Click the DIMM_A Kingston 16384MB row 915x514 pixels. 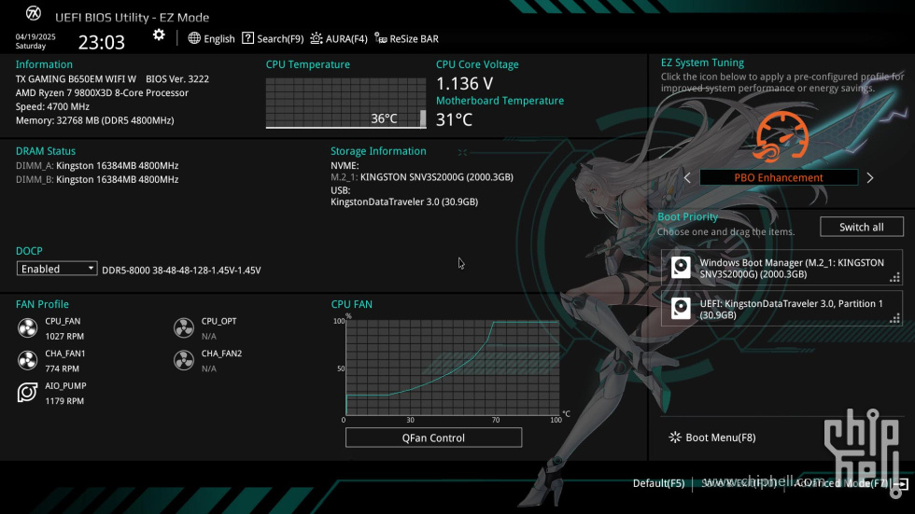coord(97,165)
